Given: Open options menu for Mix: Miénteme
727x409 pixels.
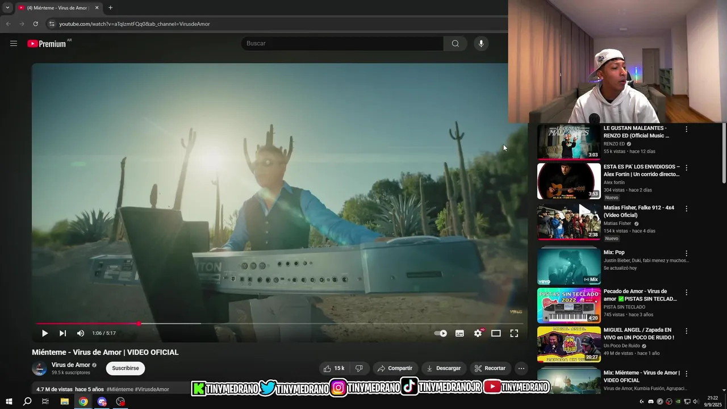Looking at the screenshot, I should 686,374.
